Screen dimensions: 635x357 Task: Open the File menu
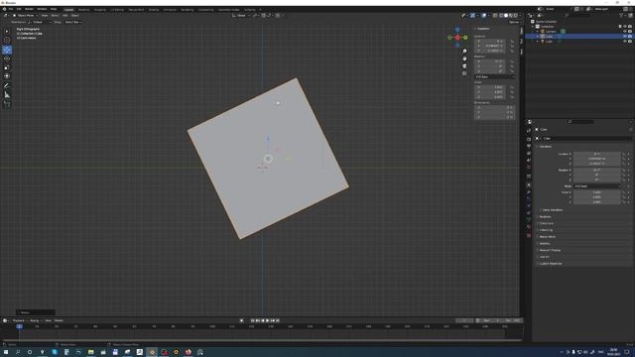point(11,9)
